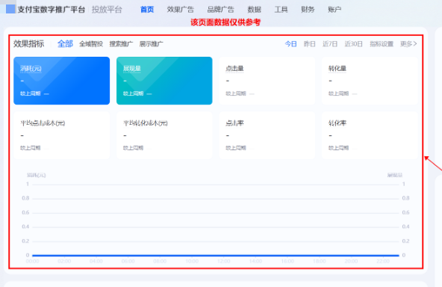Image resolution: width=442 pixels, height=287 pixels.
Task: Select the 昨日 date range
Action: coord(310,44)
